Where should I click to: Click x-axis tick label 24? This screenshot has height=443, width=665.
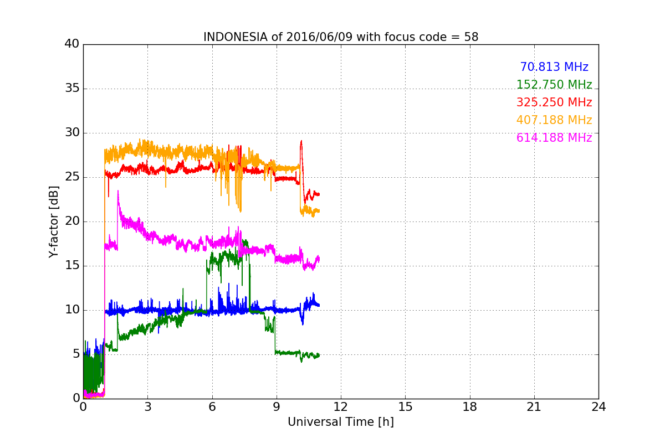pos(598,407)
